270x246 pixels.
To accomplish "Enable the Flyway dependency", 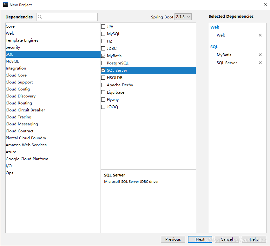I will coord(103,100).
